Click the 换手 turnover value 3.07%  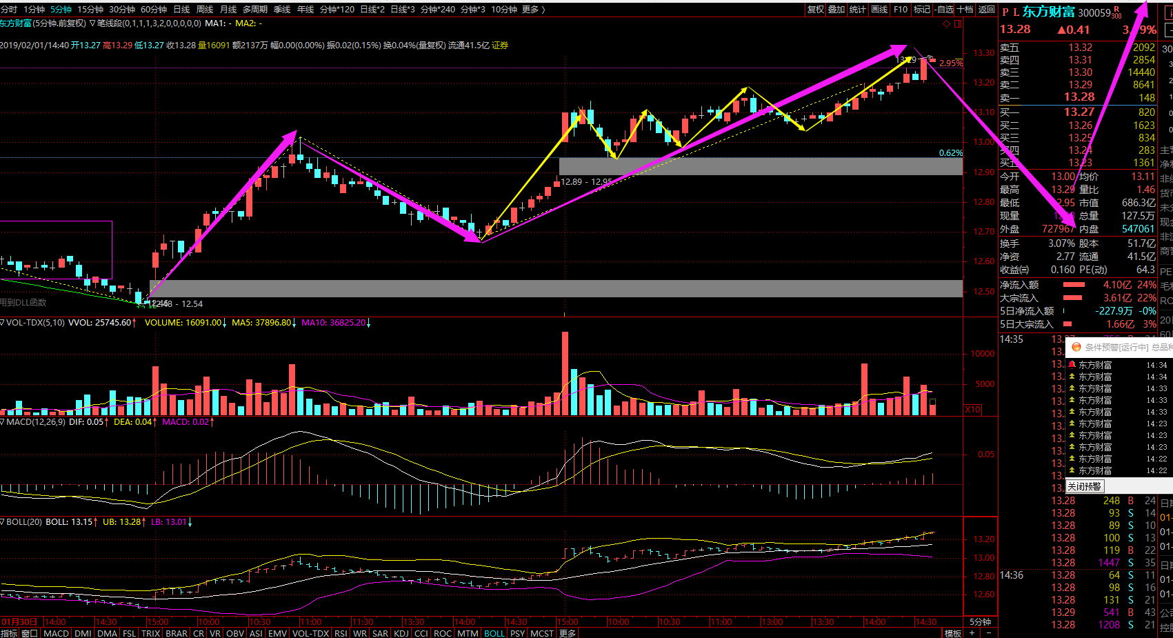click(1061, 243)
